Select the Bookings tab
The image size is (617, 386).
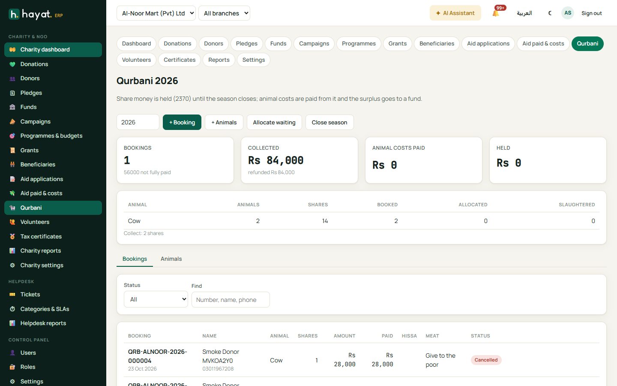point(135,259)
